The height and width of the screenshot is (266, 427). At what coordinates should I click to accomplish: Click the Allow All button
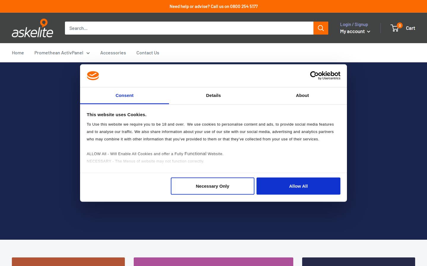[298, 186]
